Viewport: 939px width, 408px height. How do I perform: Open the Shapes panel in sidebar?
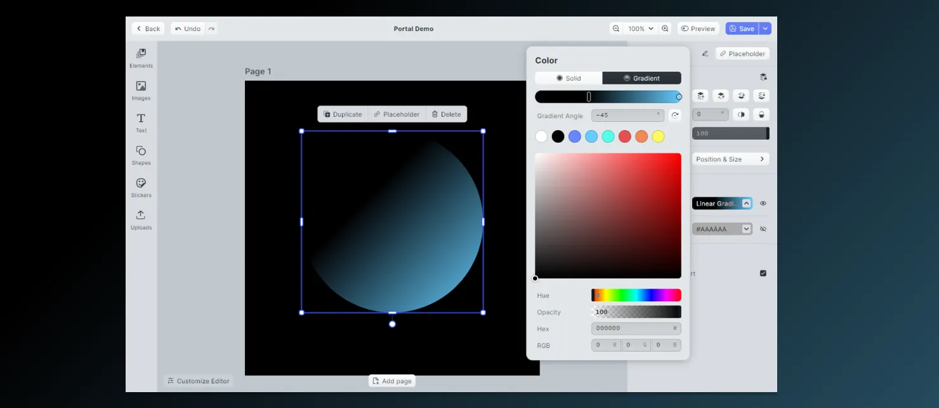click(141, 155)
